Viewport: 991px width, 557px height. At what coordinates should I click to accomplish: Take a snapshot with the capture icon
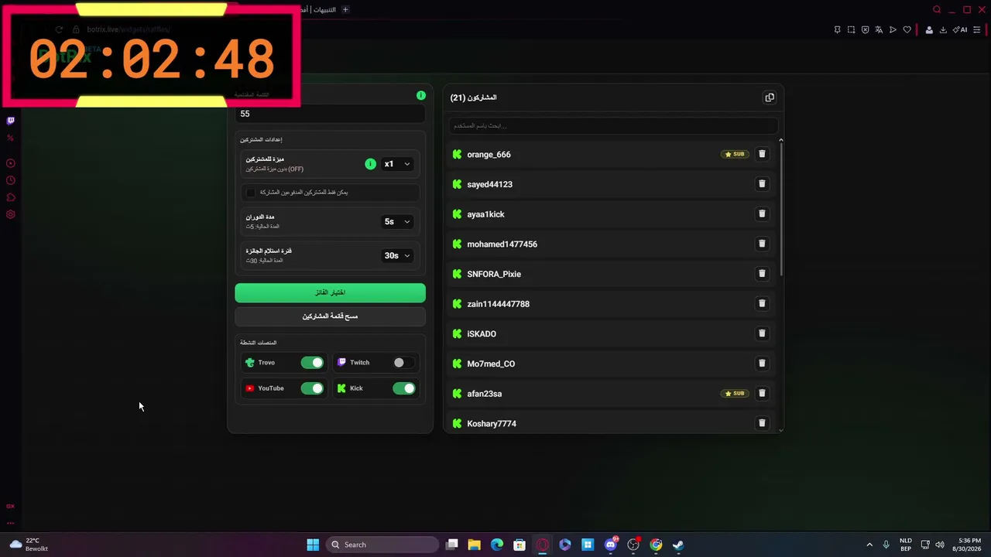point(851,29)
